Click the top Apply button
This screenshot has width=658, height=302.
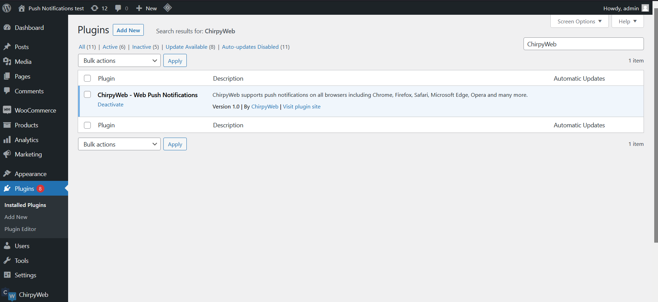click(175, 61)
